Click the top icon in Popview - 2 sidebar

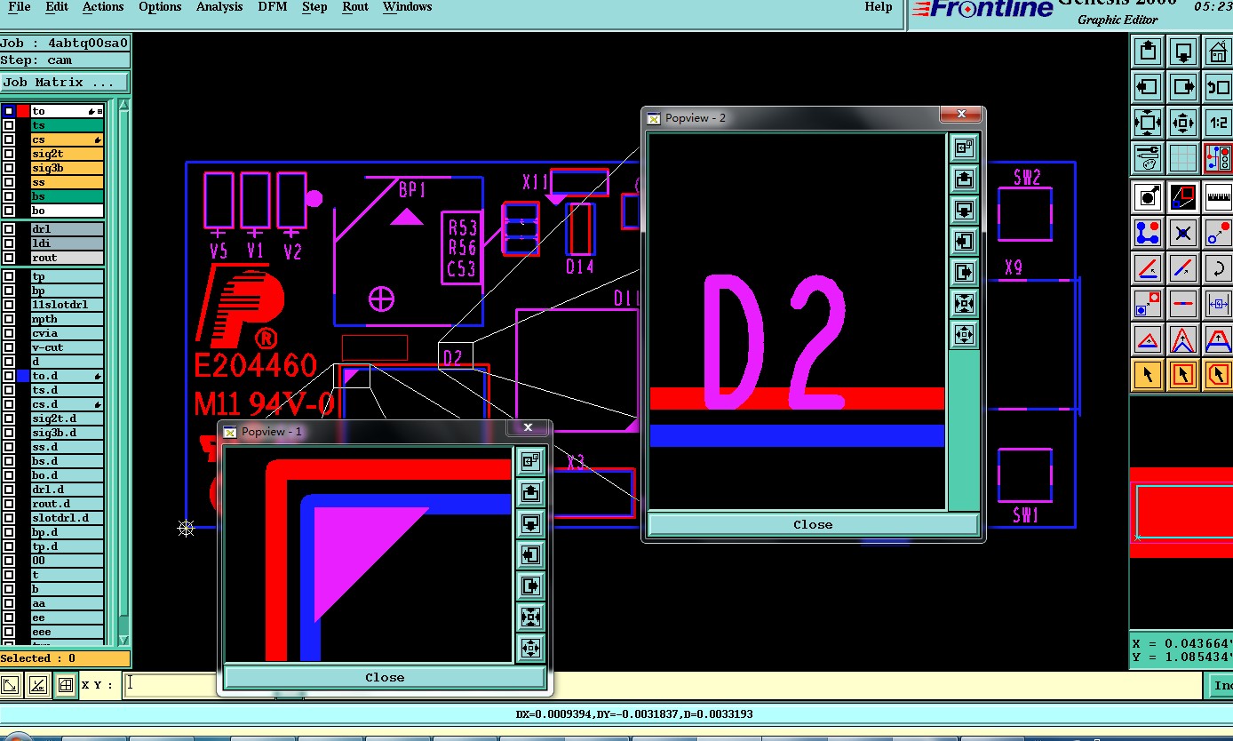[964, 147]
